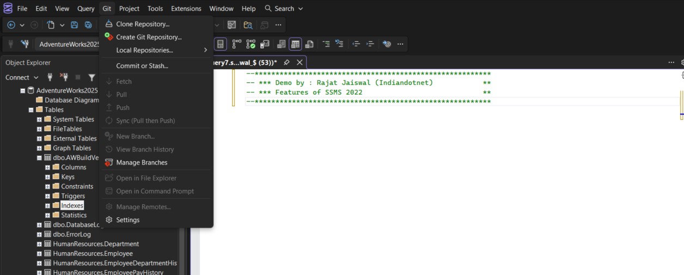The height and width of the screenshot is (275, 684).
Task: Select HumanResources.Employee table in tree
Action: tap(93, 253)
